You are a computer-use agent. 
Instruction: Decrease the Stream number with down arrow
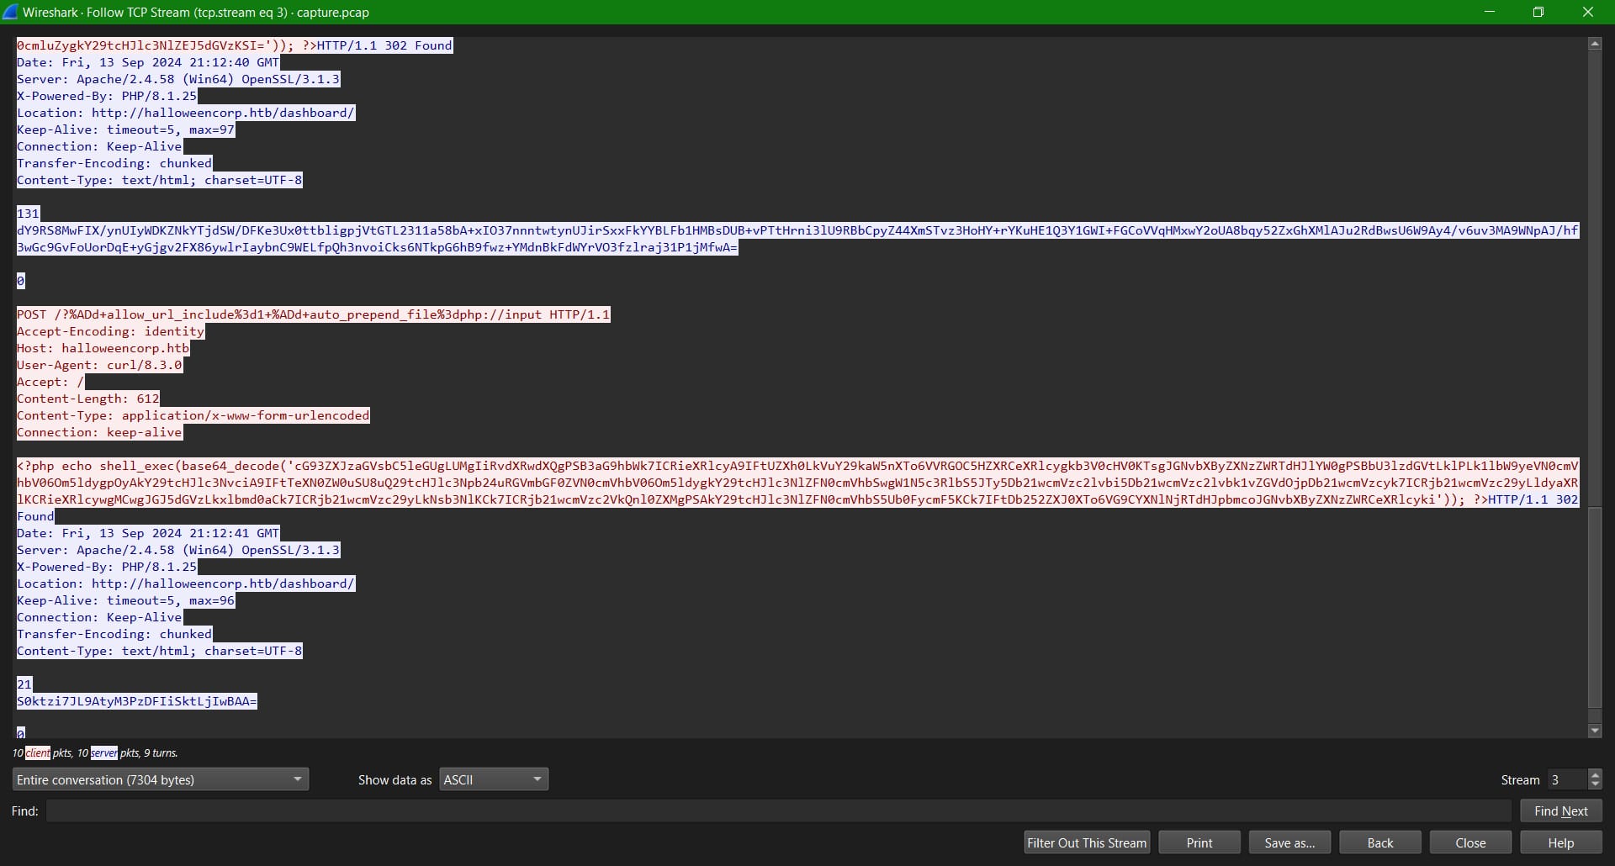(1595, 785)
